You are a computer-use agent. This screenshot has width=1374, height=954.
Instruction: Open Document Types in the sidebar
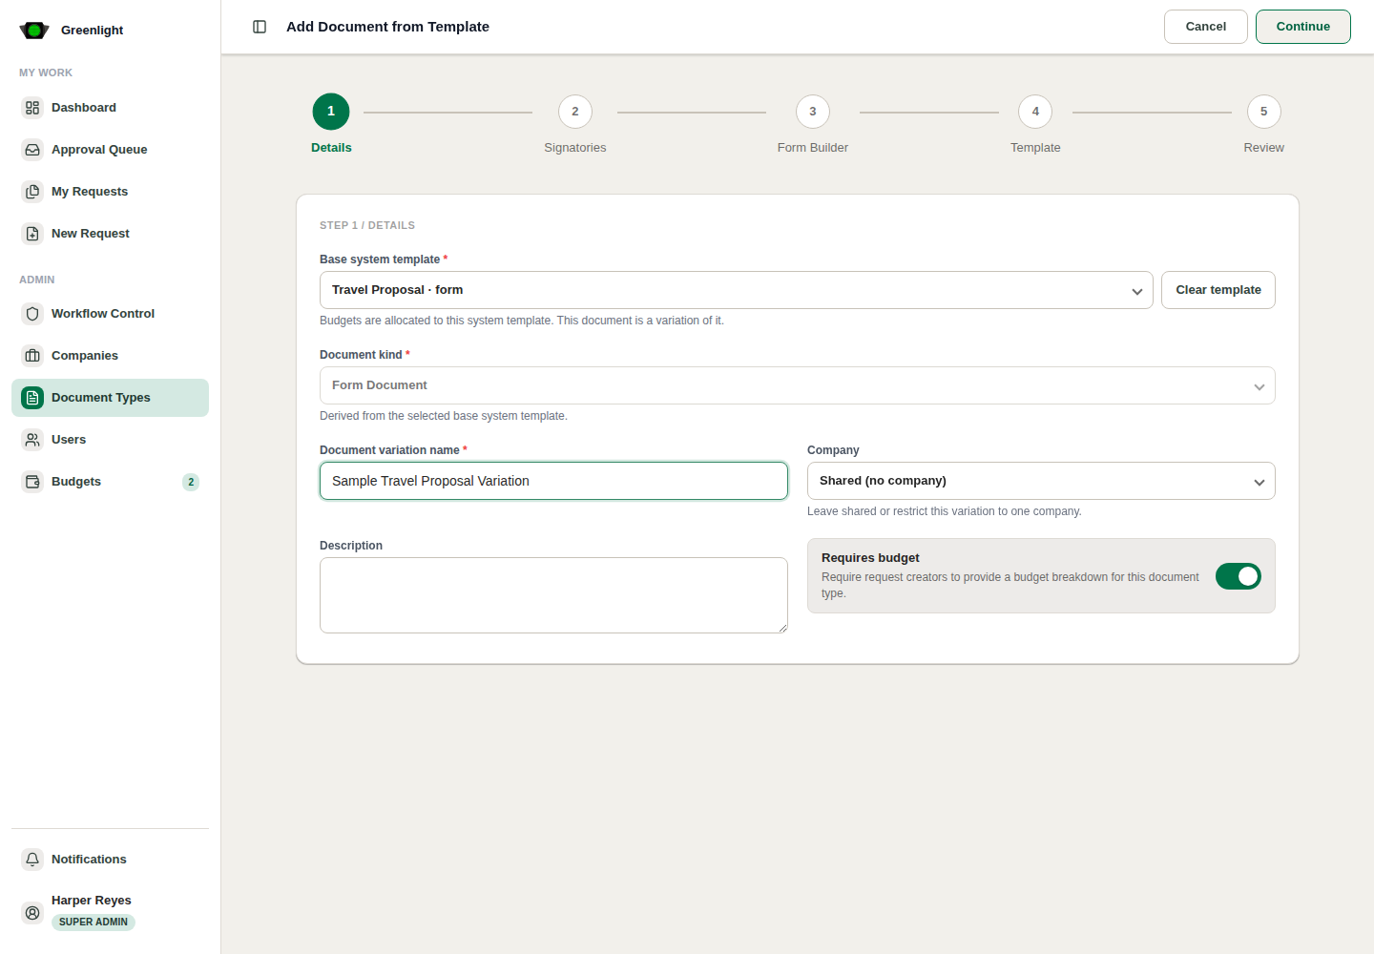pos(110,398)
